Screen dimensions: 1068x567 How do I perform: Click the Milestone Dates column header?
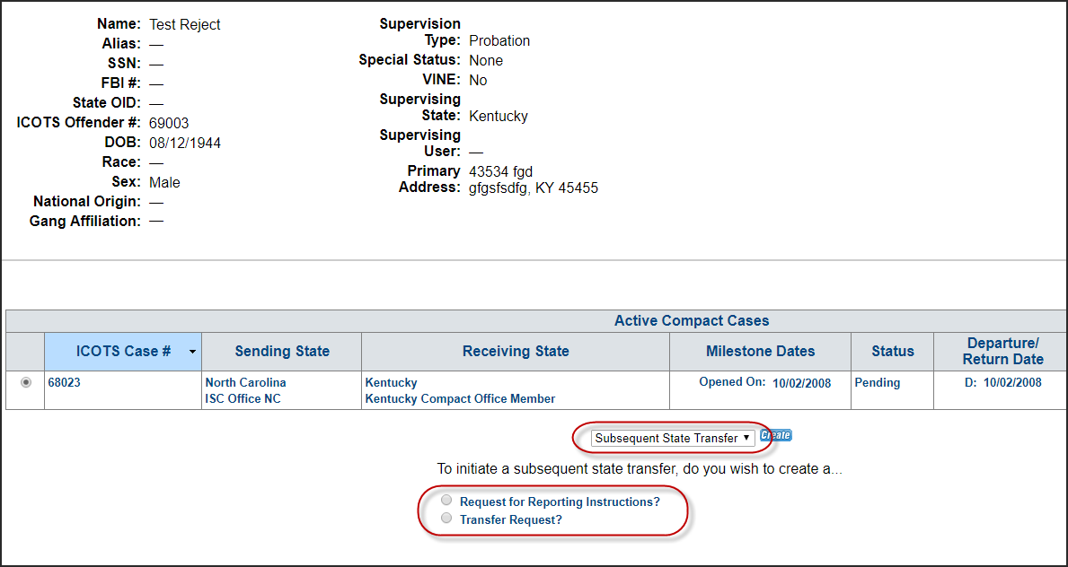point(760,352)
